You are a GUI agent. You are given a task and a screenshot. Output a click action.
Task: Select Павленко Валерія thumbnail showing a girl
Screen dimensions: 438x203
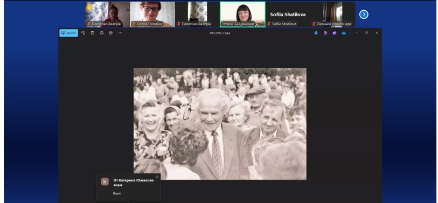click(x=107, y=14)
